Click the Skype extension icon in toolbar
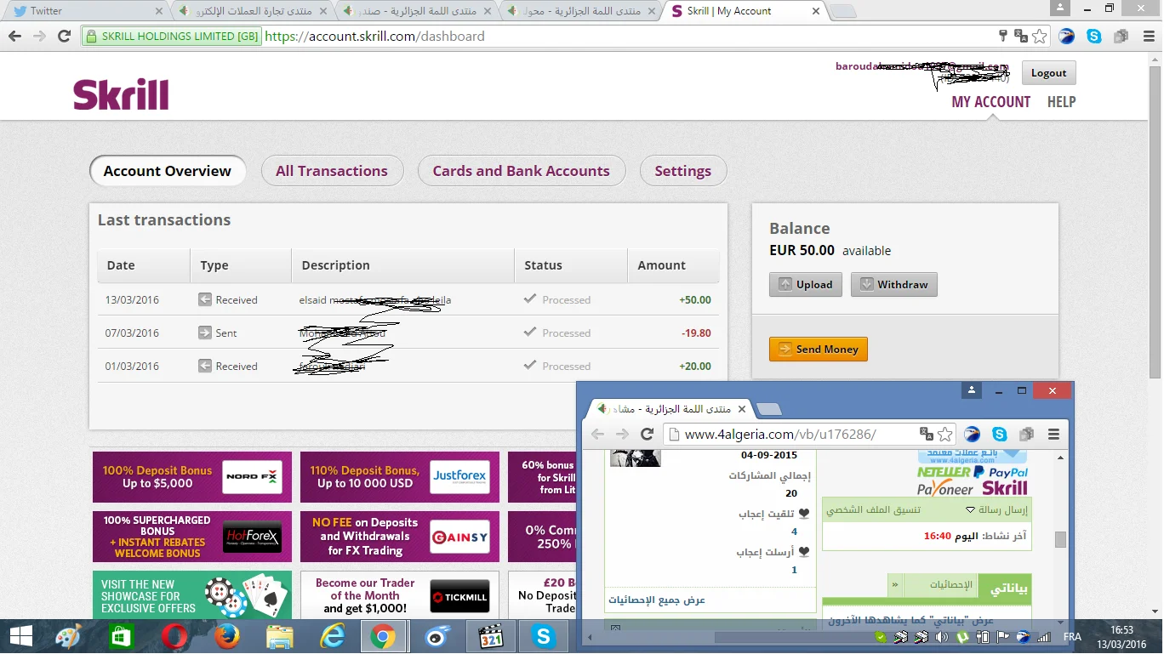 [1094, 37]
